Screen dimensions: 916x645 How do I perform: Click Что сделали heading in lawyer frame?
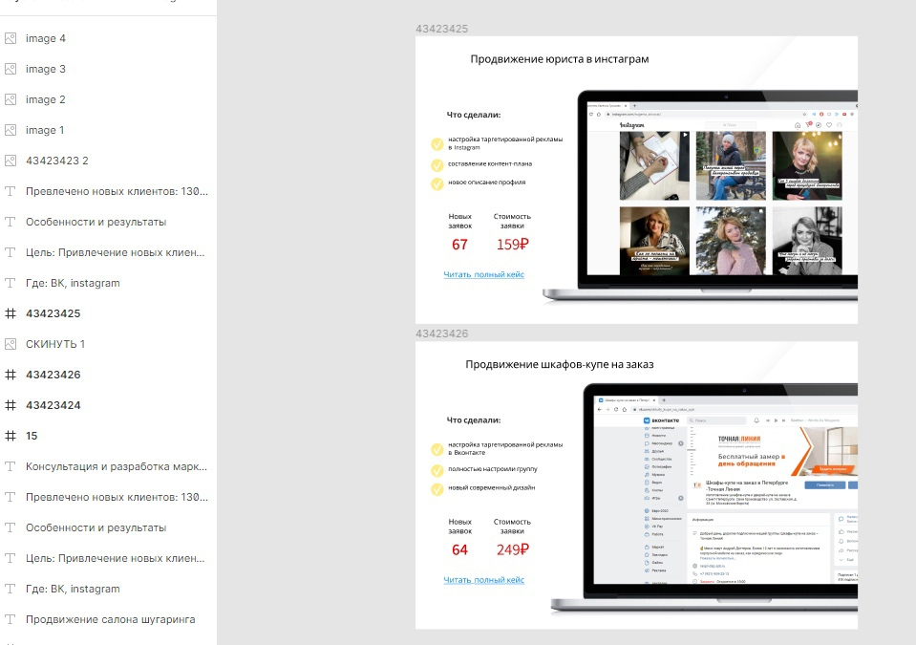[474, 115]
